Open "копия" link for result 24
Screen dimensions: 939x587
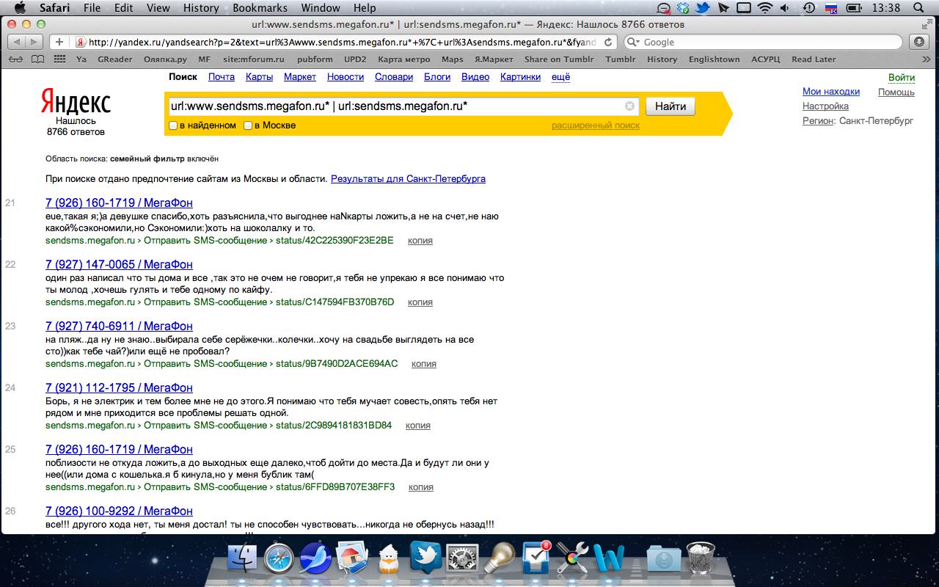pyautogui.click(x=418, y=426)
